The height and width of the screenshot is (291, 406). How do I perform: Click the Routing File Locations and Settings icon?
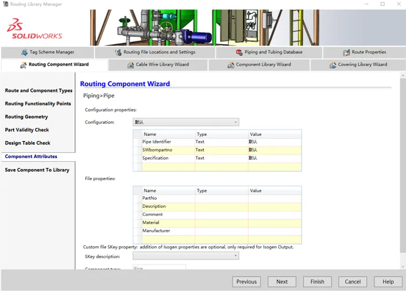(x=118, y=52)
